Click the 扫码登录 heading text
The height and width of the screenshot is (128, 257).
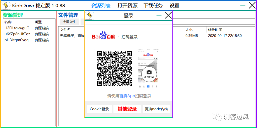click(x=130, y=37)
